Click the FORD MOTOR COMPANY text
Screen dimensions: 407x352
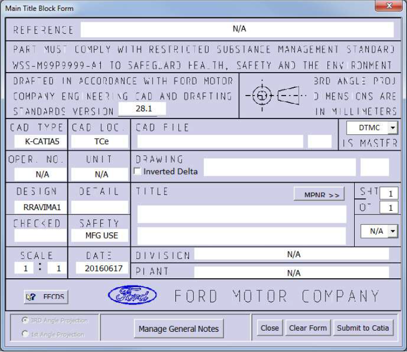click(277, 296)
